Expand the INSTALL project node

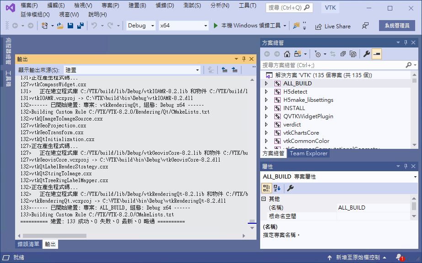point(266,108)
